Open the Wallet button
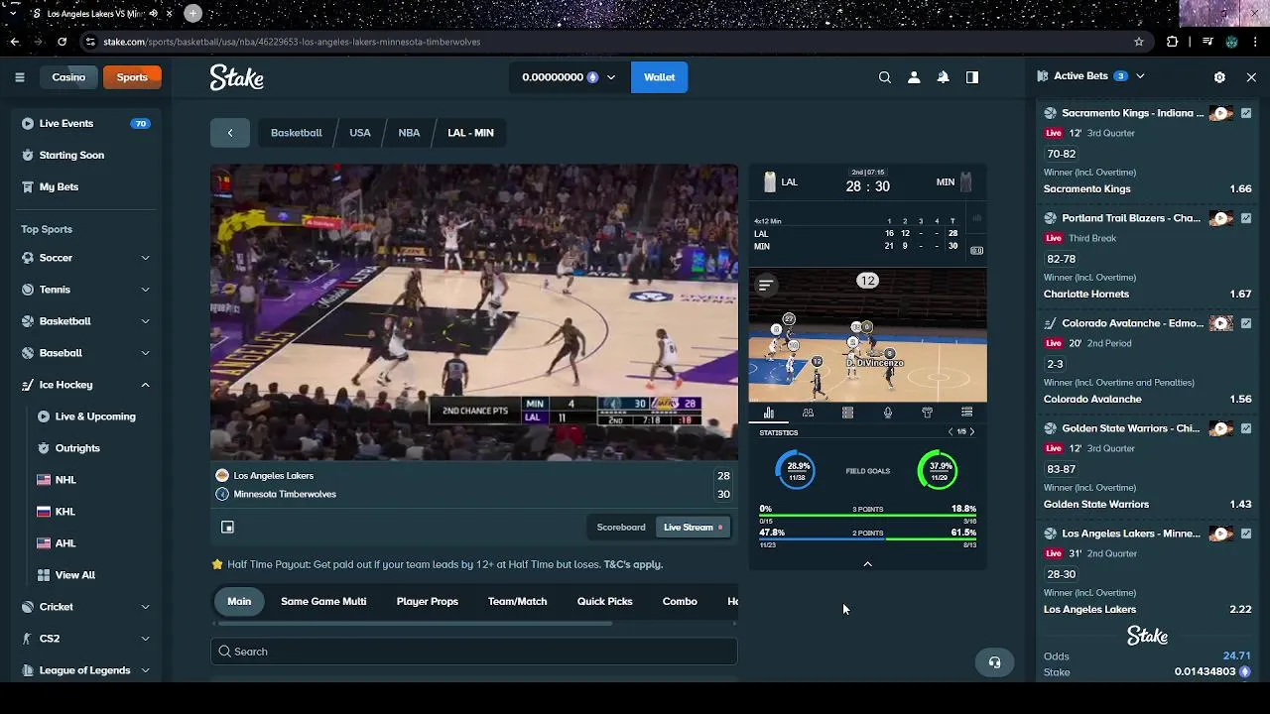This screenshot has width=1270, height=714. pos(660,77)
